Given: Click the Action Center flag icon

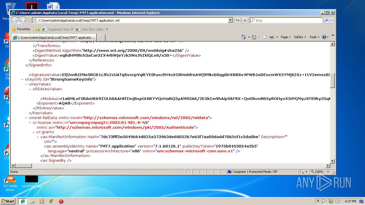Looking at the screenshot, I should (x=324, y=201).
